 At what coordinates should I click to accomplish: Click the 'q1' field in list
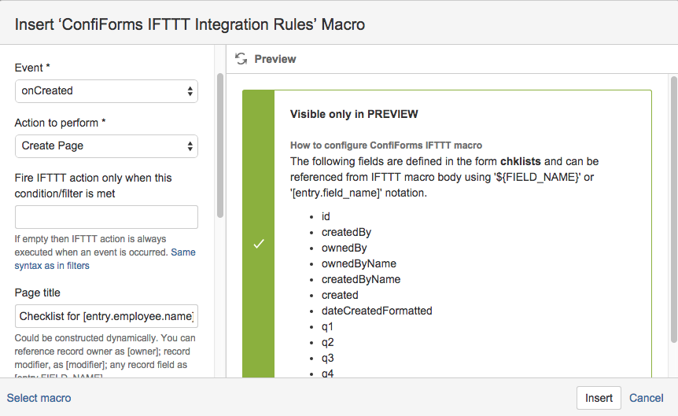tap(328, 326)
